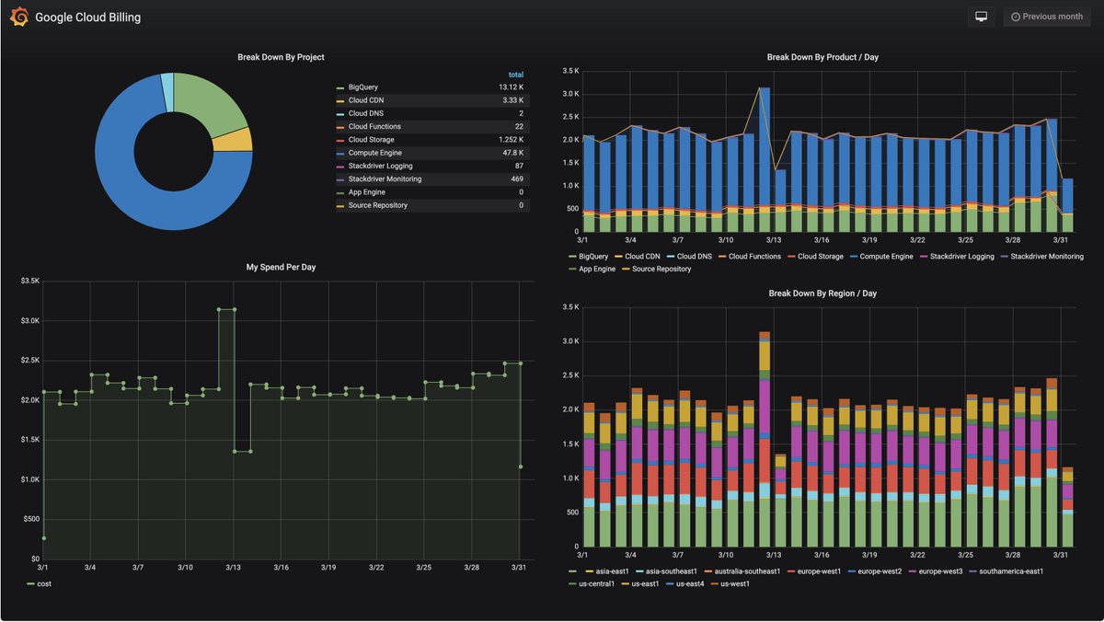Open the Grafana logo menu
This screenshot has height=622, width=1104.
tap(18, 17)
